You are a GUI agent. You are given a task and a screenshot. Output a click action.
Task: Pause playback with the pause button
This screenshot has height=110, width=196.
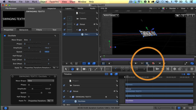pyautogui.click(x=147, y=63)
